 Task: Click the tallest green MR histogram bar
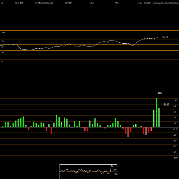click(x=156, y=113)
